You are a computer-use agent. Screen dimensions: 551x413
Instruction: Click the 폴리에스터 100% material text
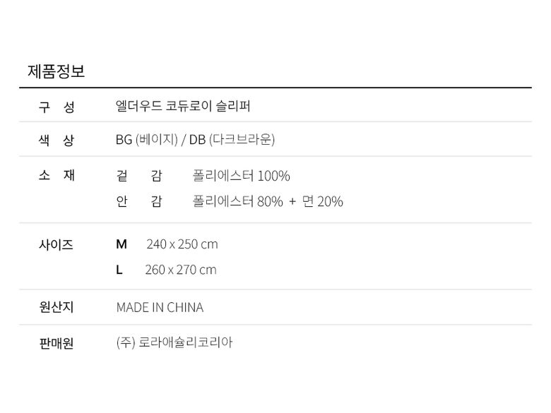coord(241,176)
